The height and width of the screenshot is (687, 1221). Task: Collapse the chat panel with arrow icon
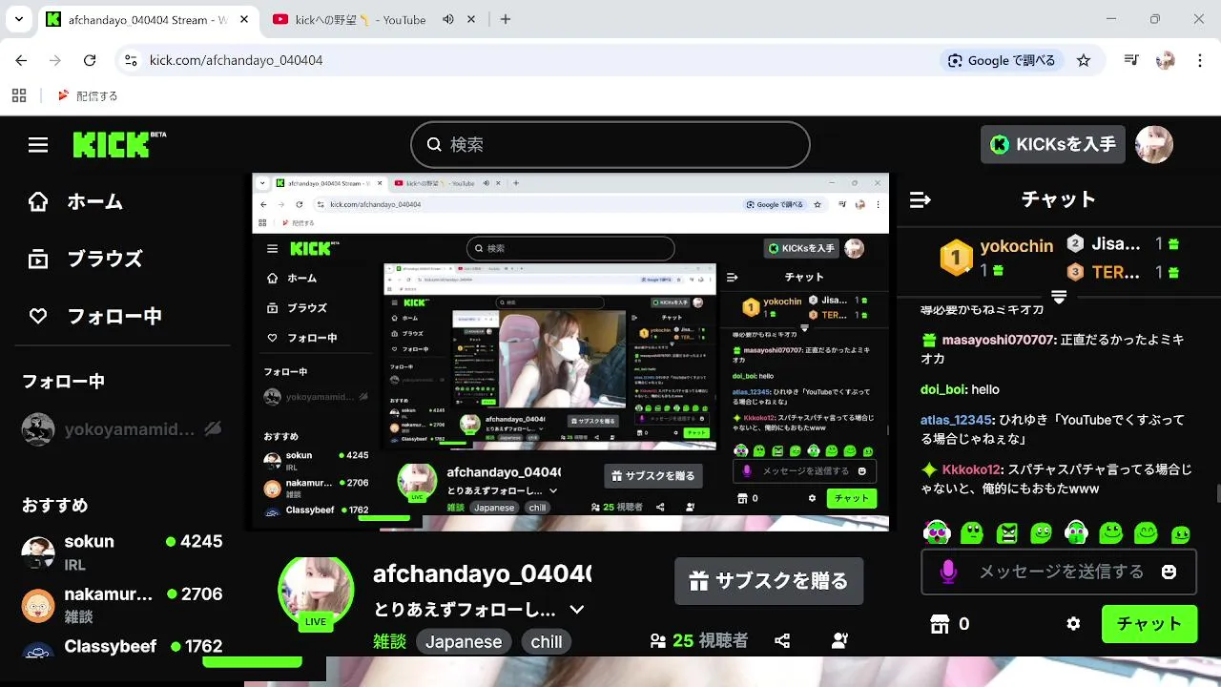921,199
